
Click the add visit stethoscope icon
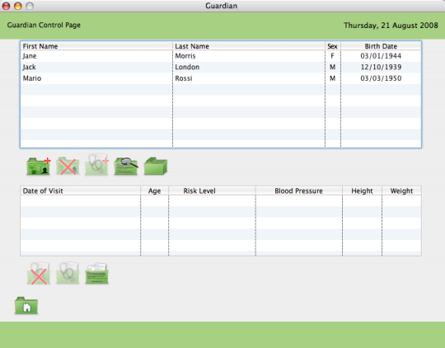(x=96, y=165)
